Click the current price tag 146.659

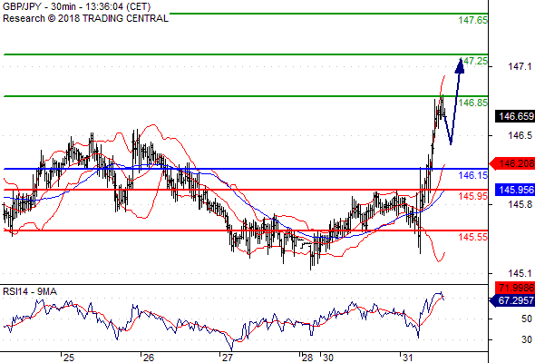click(515, 116)
